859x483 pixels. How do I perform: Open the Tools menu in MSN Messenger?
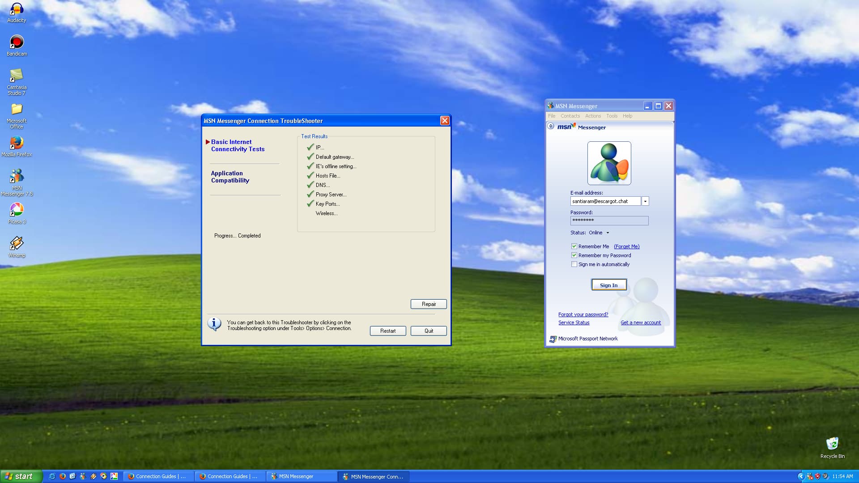[612, 116]
